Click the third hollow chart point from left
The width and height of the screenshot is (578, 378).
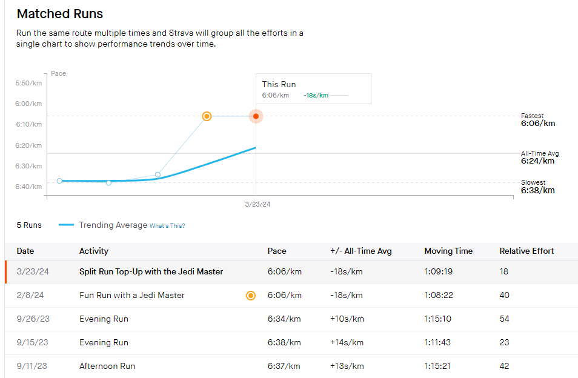(x=158, y=174)
